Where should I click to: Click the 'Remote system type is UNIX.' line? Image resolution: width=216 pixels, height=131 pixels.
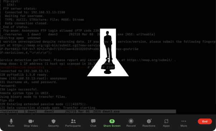coord(25,93)
